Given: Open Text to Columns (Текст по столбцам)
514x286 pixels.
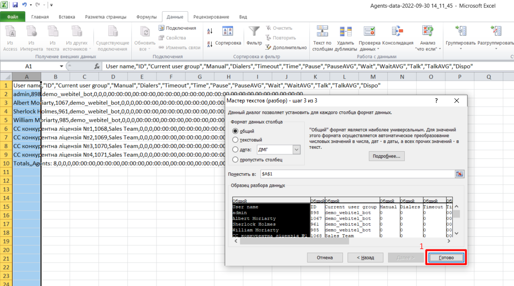Looking at the screenshot, I should click(322, 39).
